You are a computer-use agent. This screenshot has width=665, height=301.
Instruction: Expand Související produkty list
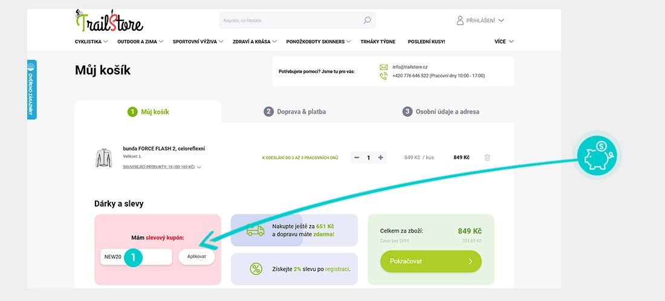click(162, 167)
